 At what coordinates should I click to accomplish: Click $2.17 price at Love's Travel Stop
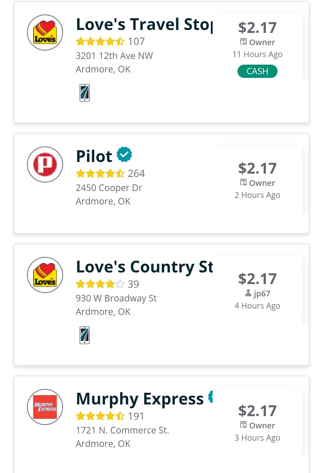tap(257, 28)
